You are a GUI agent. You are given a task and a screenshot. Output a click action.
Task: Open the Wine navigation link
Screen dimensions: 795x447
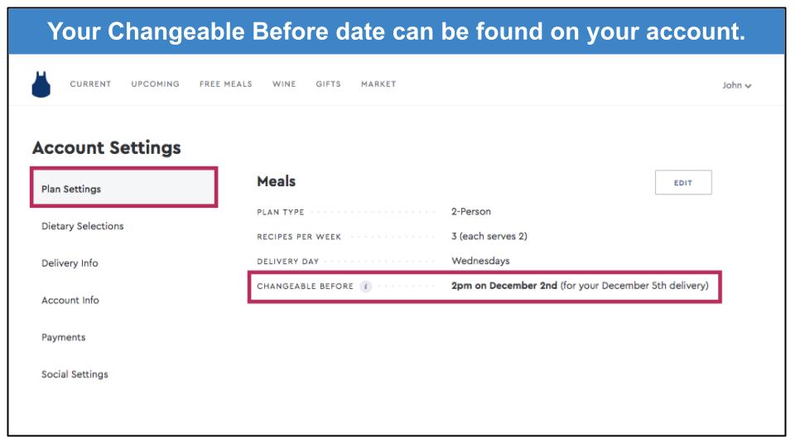coord(284,84)
